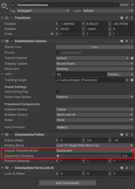Click the Rotation Y field
This screenshot has height=189, width=135.
97,29
